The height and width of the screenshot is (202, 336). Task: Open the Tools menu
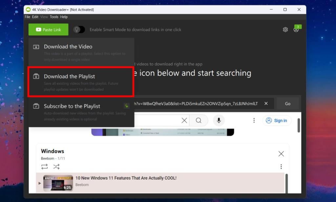pos(54,17)
